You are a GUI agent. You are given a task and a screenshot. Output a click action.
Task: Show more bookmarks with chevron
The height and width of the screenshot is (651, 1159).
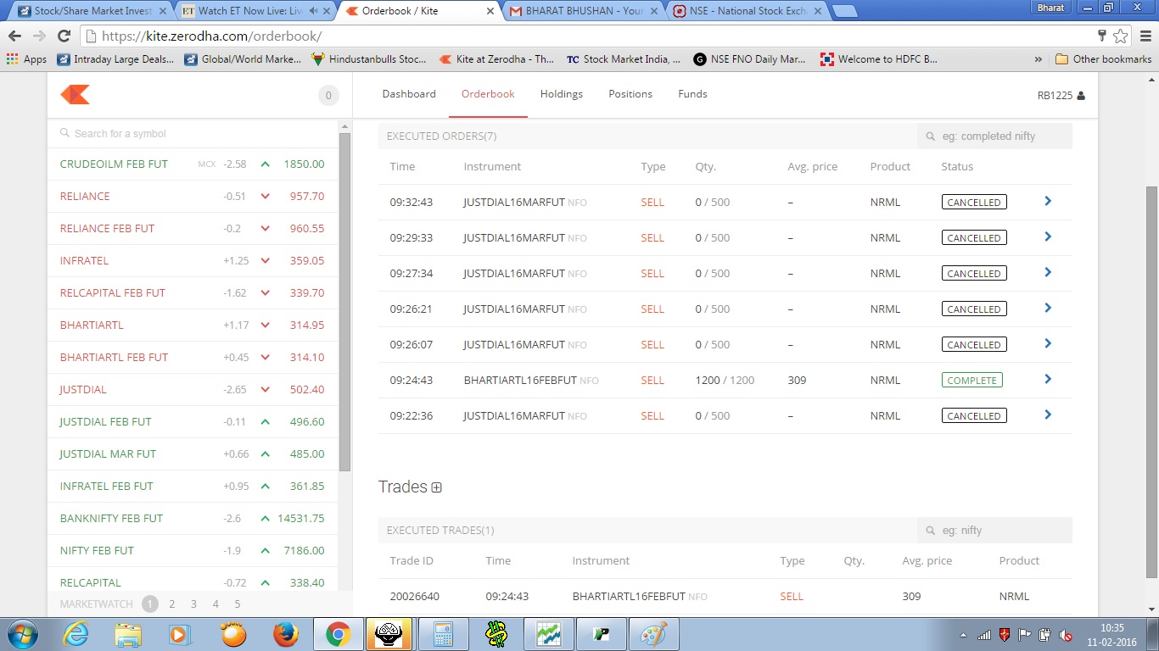1039,59
